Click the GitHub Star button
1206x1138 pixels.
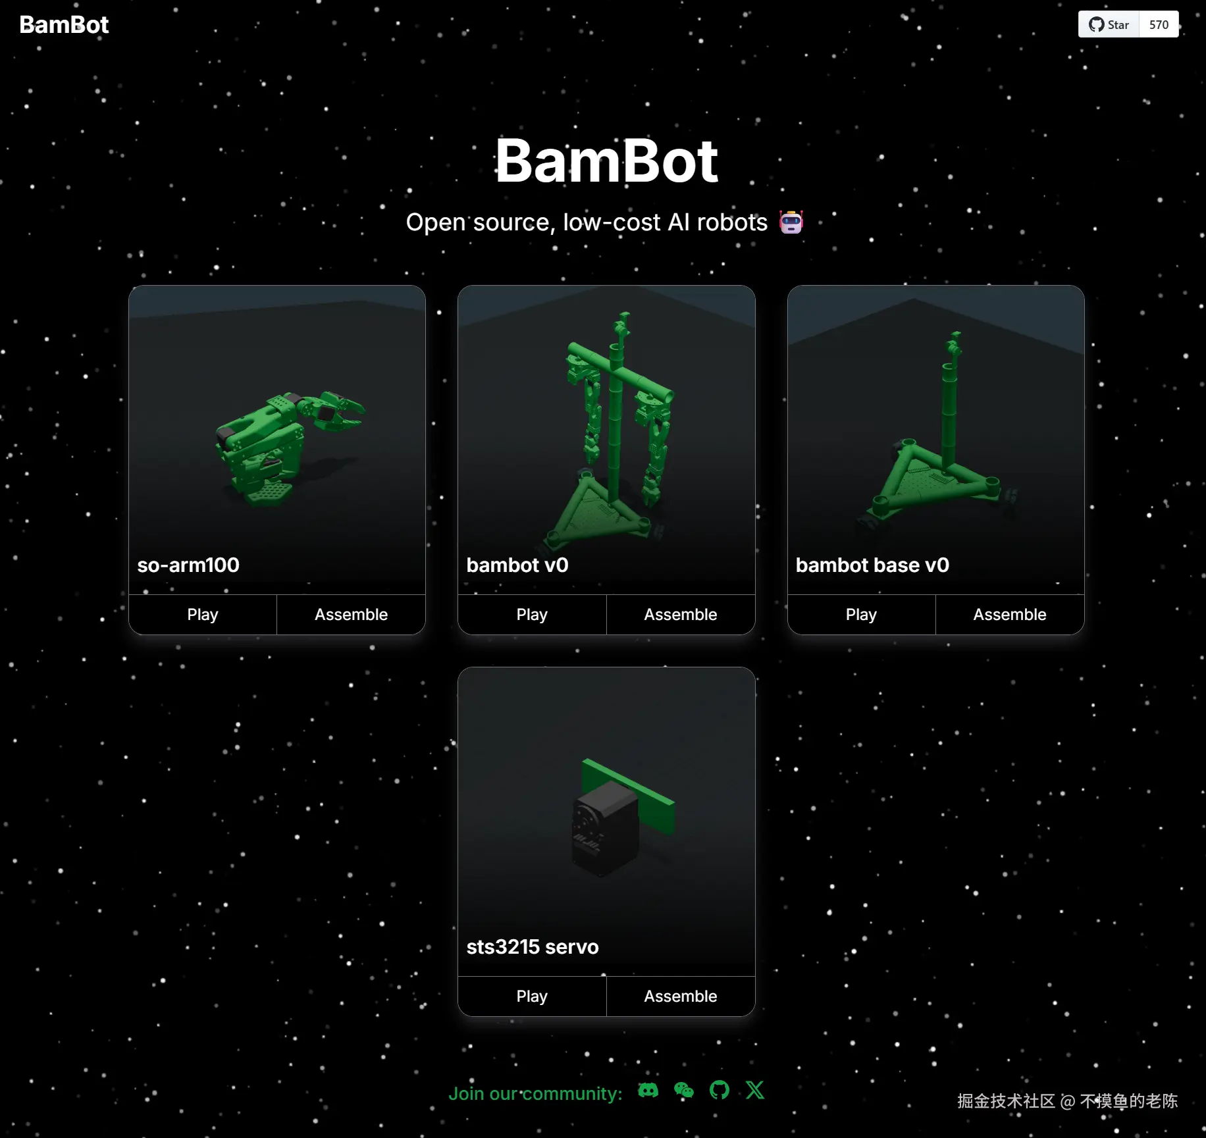click(1109, 24)
